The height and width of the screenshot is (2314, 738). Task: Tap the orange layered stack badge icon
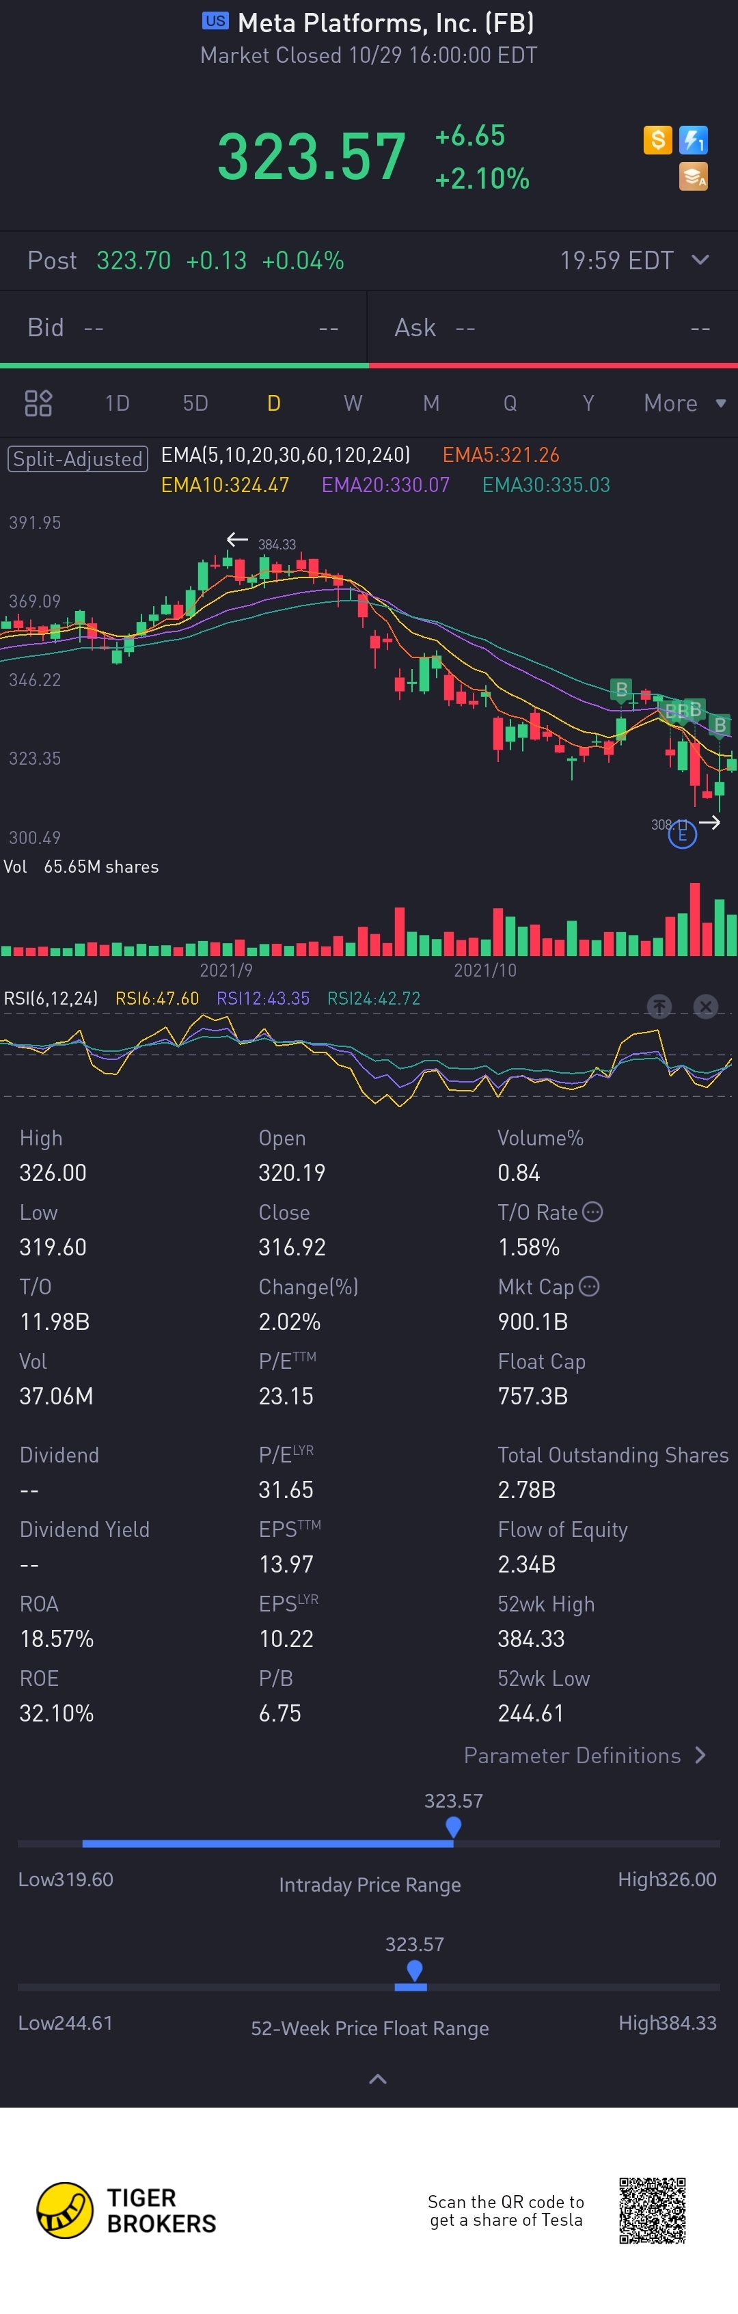(693, 176)
